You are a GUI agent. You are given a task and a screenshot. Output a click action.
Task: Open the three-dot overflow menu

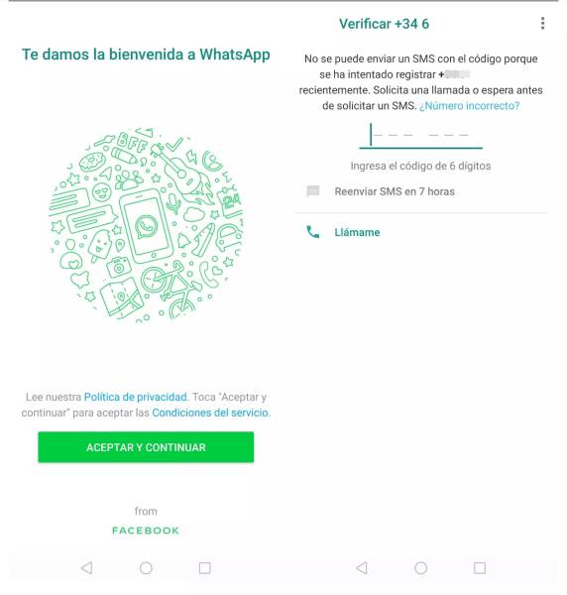pos(542,24)
